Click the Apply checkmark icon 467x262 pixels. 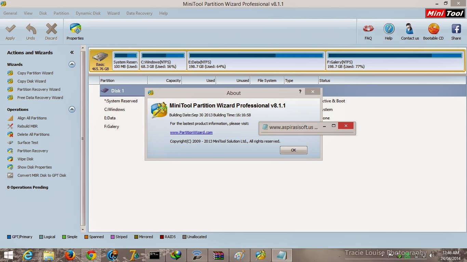point(10,29)
